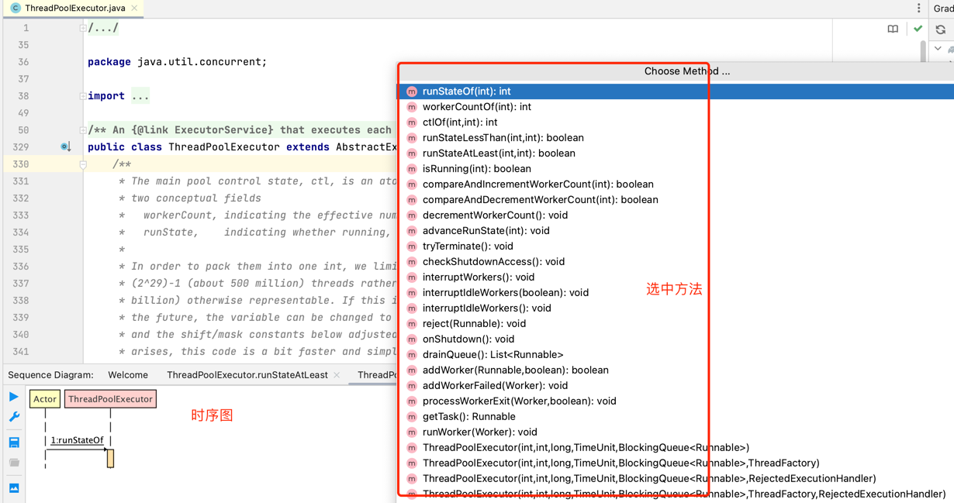Toggle reader mode book icon
This screenshot has height=503, width=954.
pyautogui.click(x=893, y=29)
